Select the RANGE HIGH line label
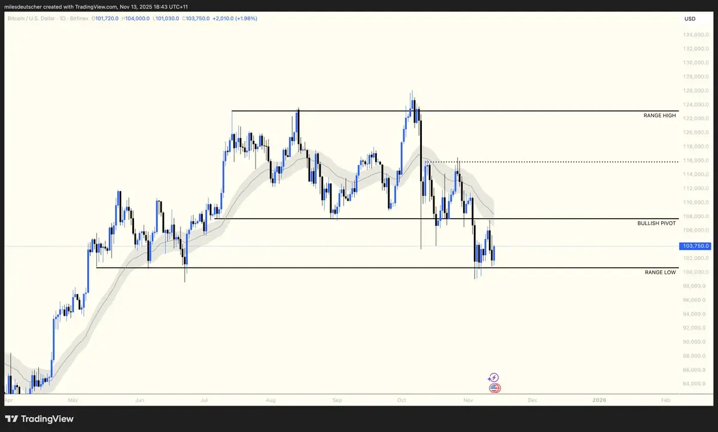Screen dimensions: 718x432 (660, 115)
